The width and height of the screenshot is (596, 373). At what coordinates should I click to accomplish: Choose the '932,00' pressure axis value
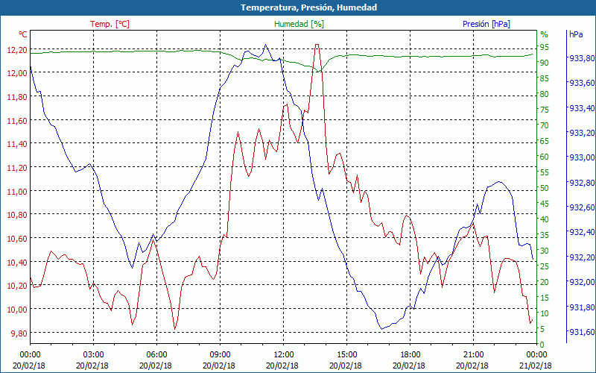(x=582, y=283)
